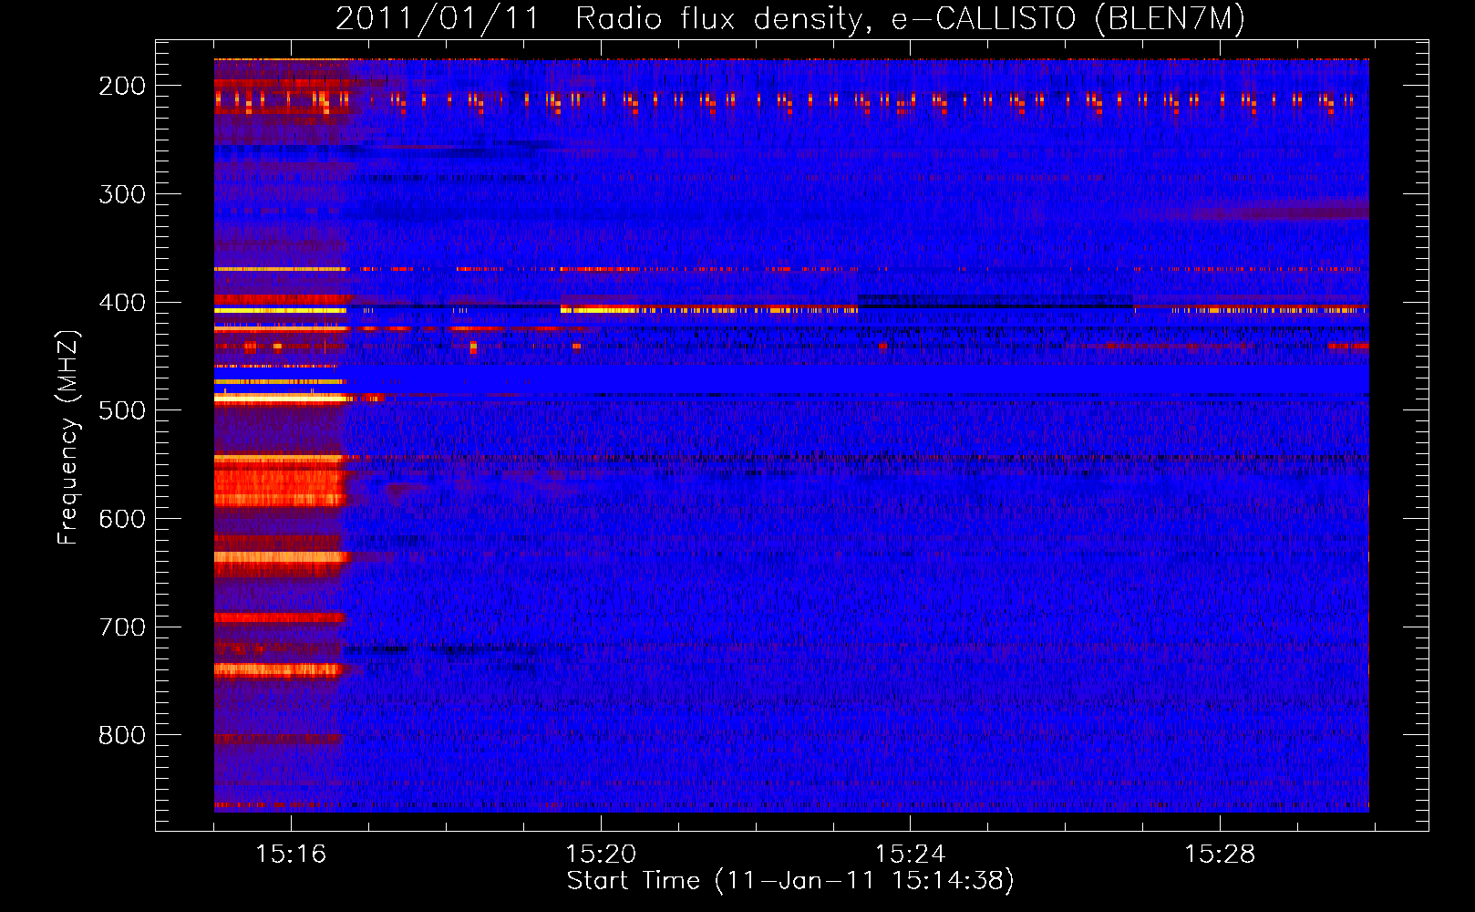Viewport: 1475px width, 912px height.
Task: Select the 700 frequency tick label
Action: pyautogui.click(x=122, y=627)
